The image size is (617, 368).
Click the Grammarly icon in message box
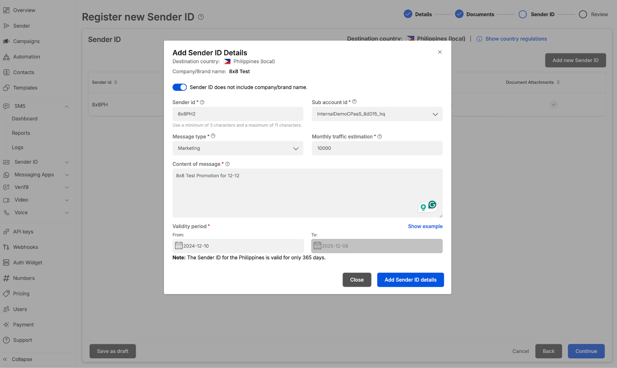coord(432,205)
